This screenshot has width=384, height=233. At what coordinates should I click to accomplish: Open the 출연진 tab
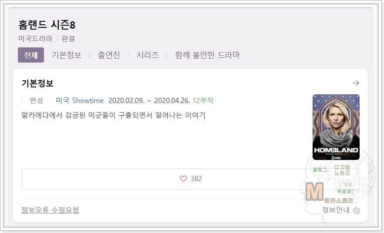click(x=109, y=55)
